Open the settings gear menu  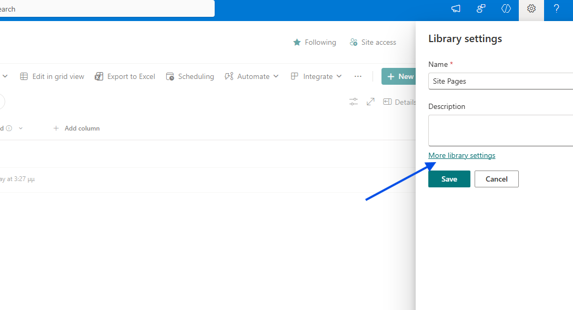pos(531,9)
